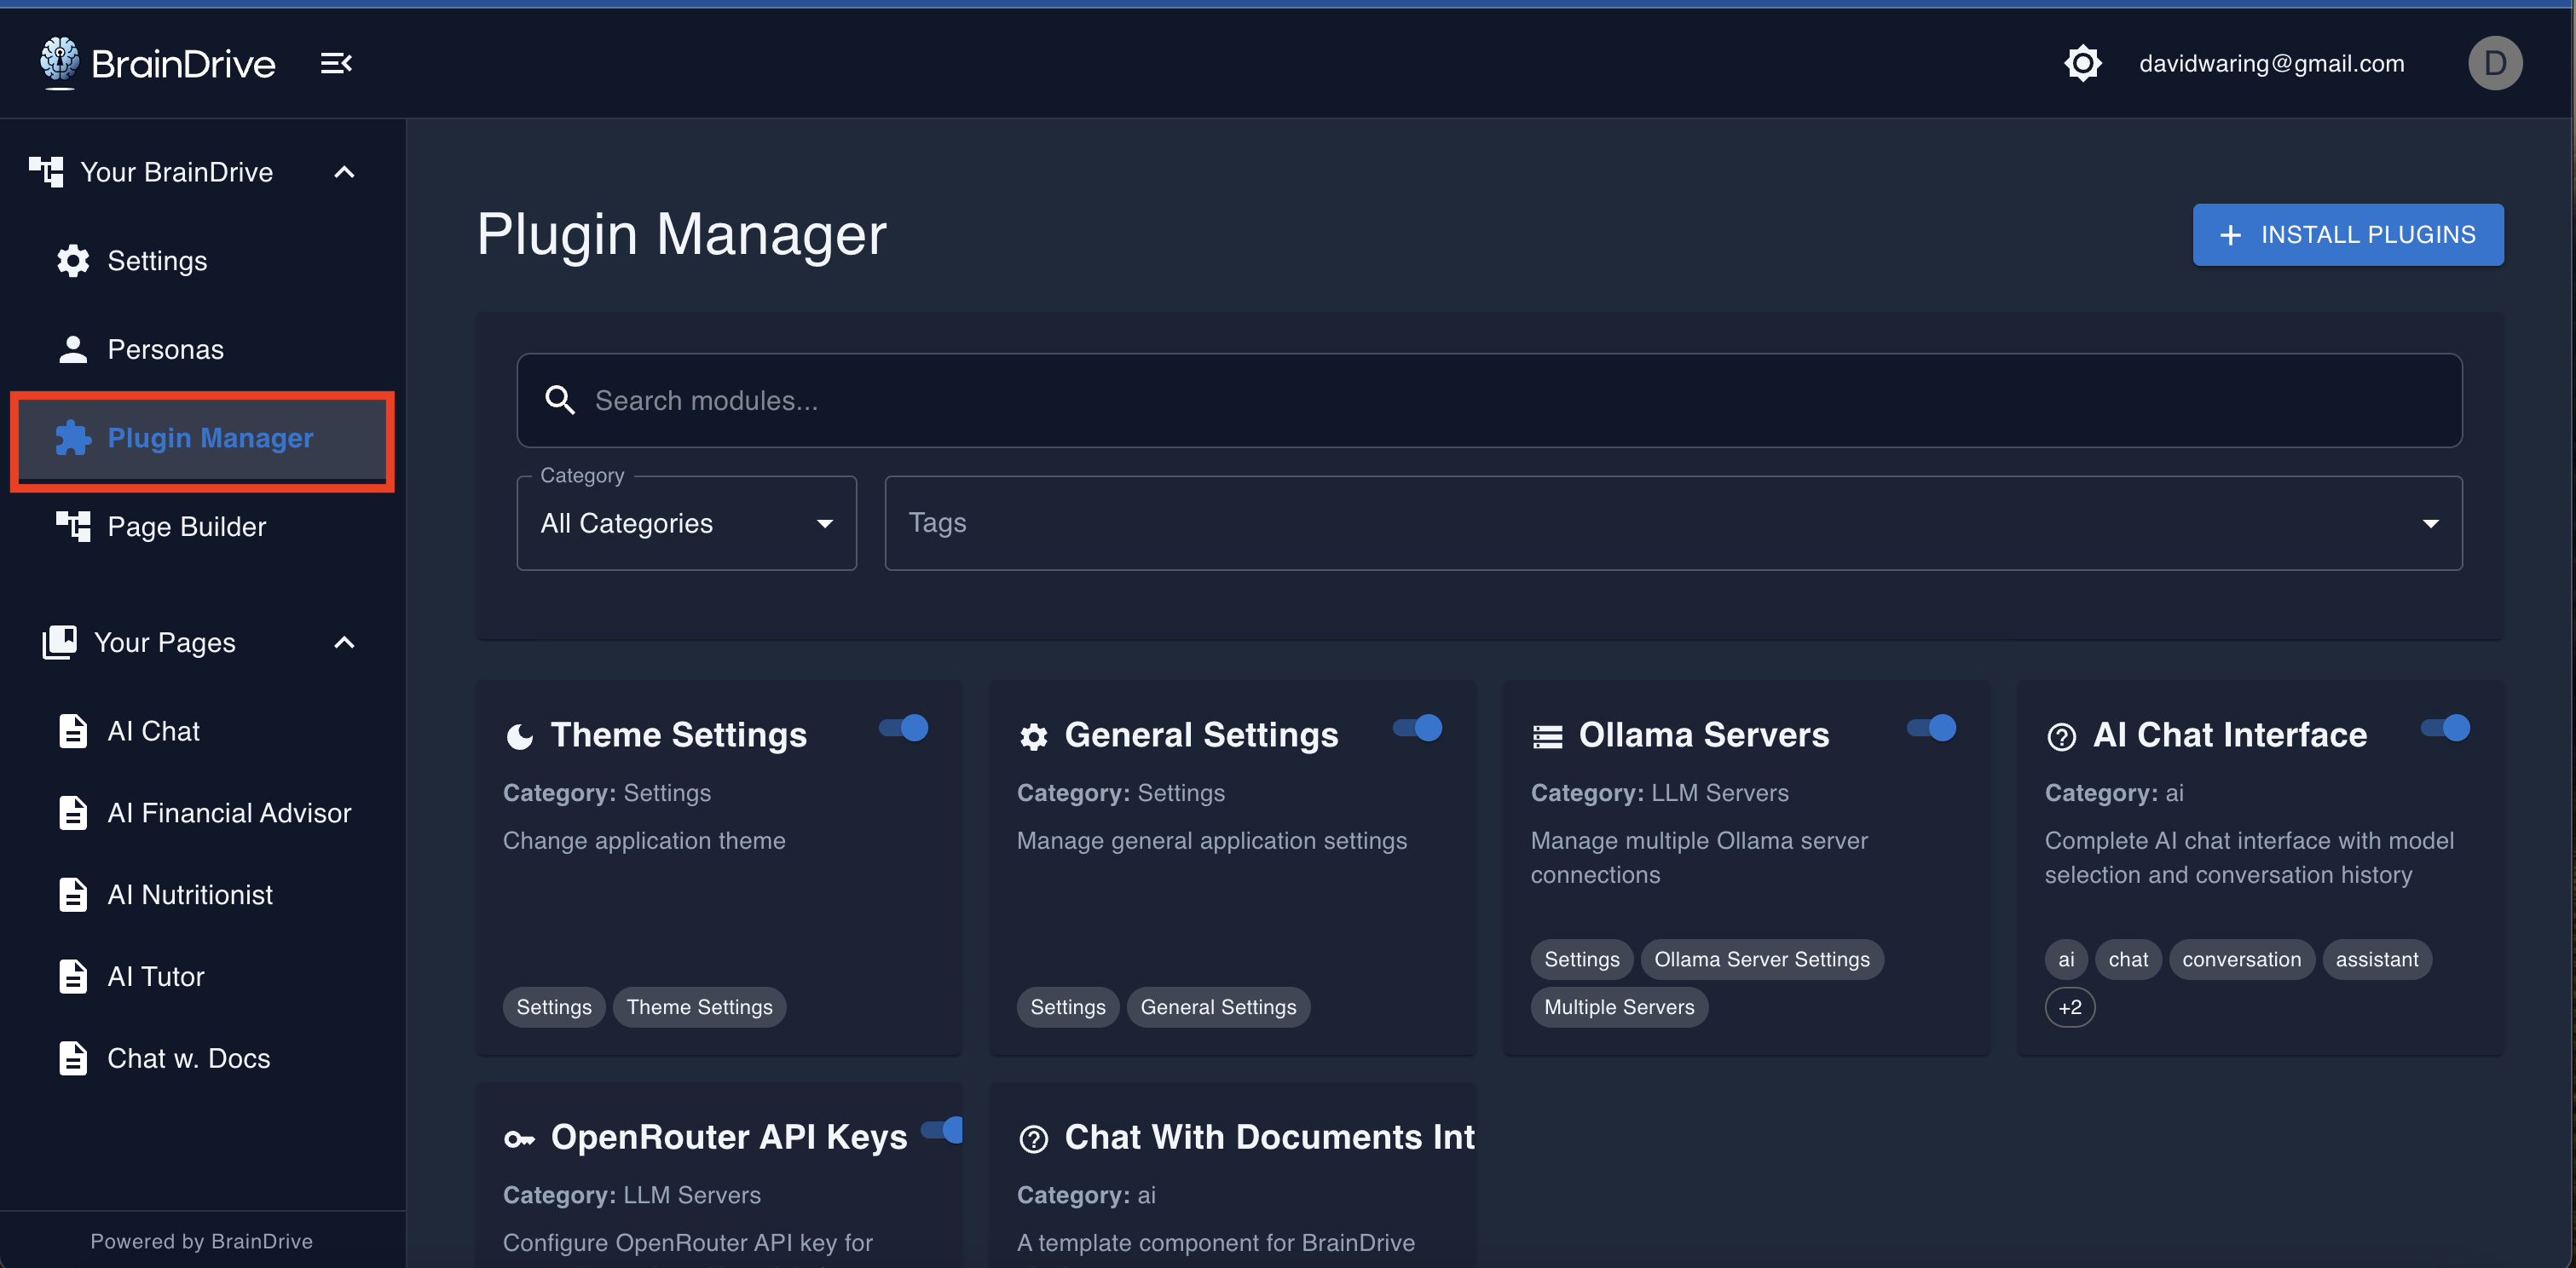
Task: Disable the Theme Settings plugin toggle
Action: pyautogui.click(x=904, y=728)
